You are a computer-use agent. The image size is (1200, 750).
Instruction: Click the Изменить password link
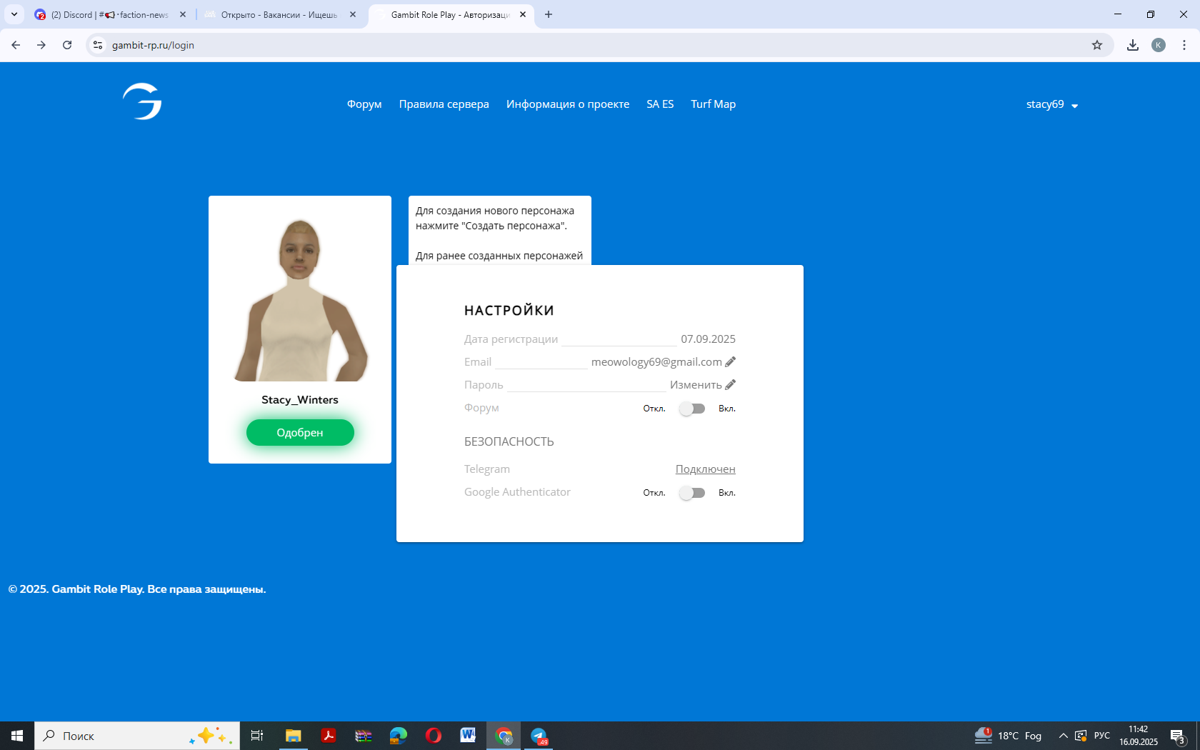click(696, 384)
